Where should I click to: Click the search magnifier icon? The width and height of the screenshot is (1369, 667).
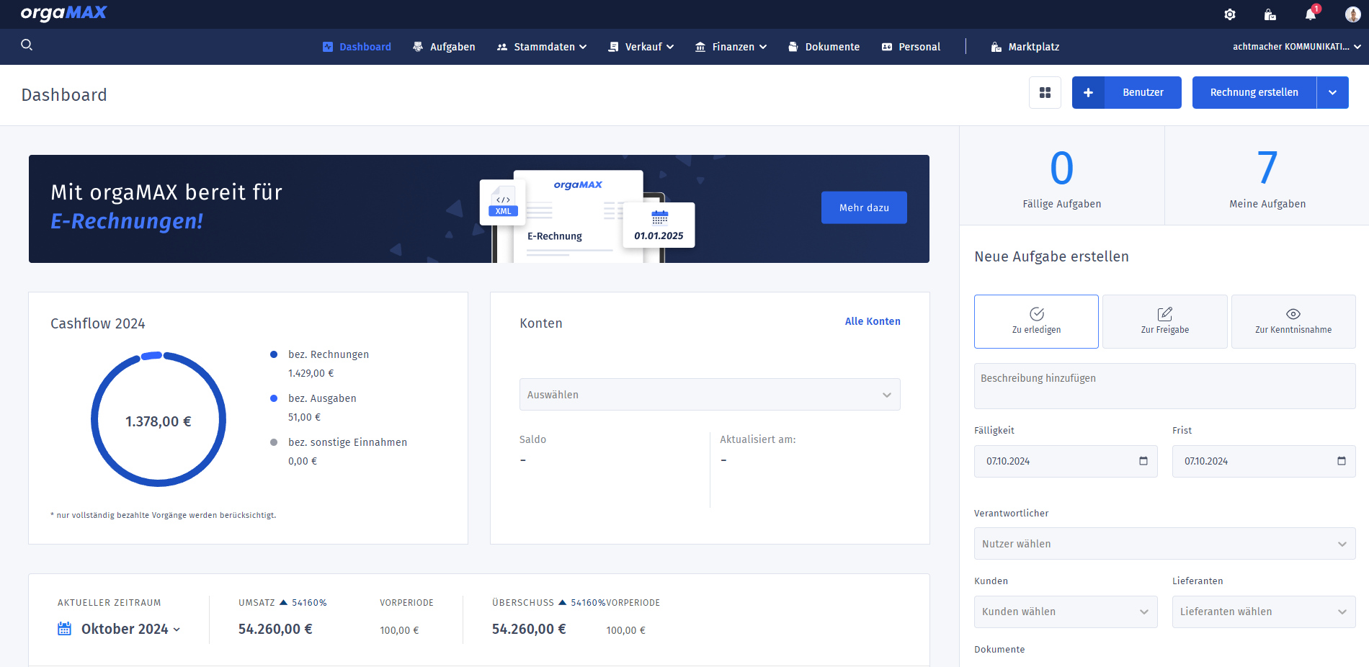click(x=27, y=45)
